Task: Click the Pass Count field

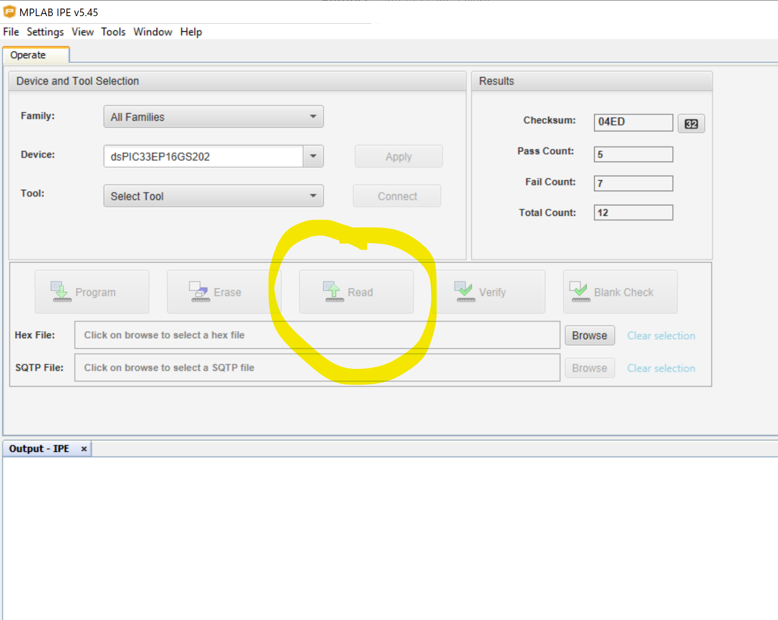Action: pos(633,154)
